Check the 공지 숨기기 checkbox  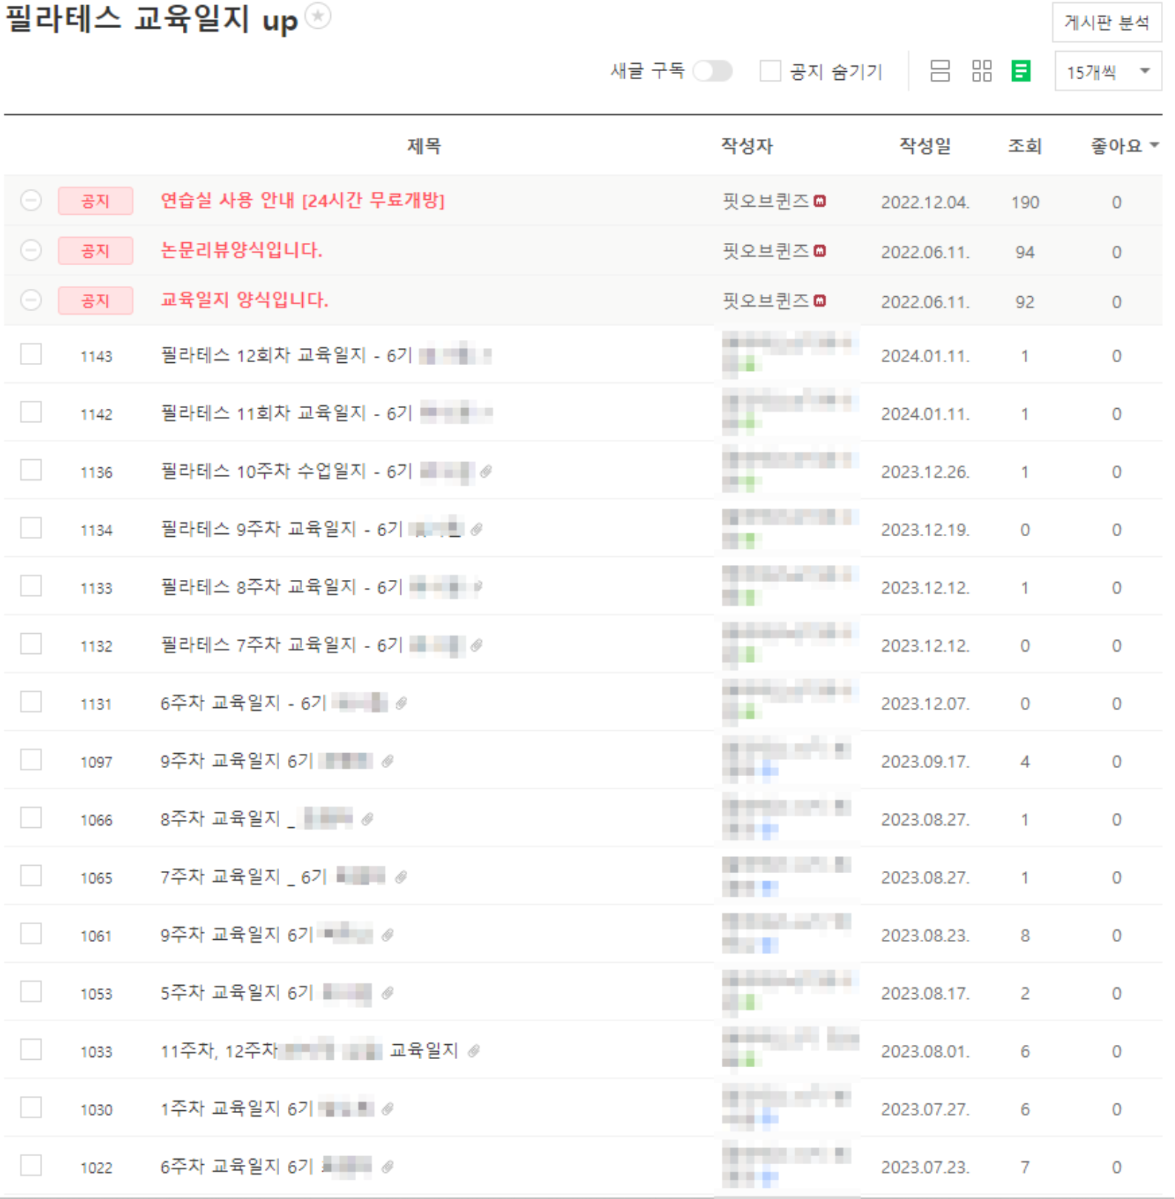pos(770,71)
